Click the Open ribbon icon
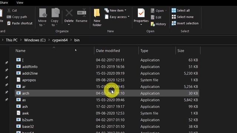The height and width of the screenshot is (133, 237). pyautogui.click(x=153, y=11)
